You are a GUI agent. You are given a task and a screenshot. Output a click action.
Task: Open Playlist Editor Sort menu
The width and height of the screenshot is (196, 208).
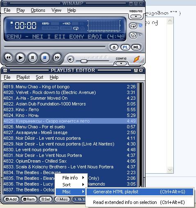coord(39,77)
